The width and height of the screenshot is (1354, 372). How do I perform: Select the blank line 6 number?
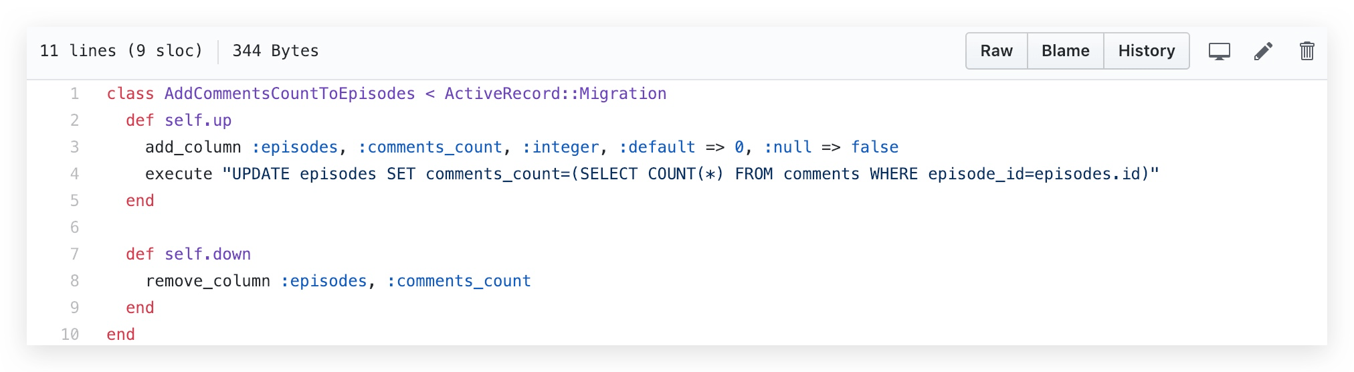pos(74,227)
